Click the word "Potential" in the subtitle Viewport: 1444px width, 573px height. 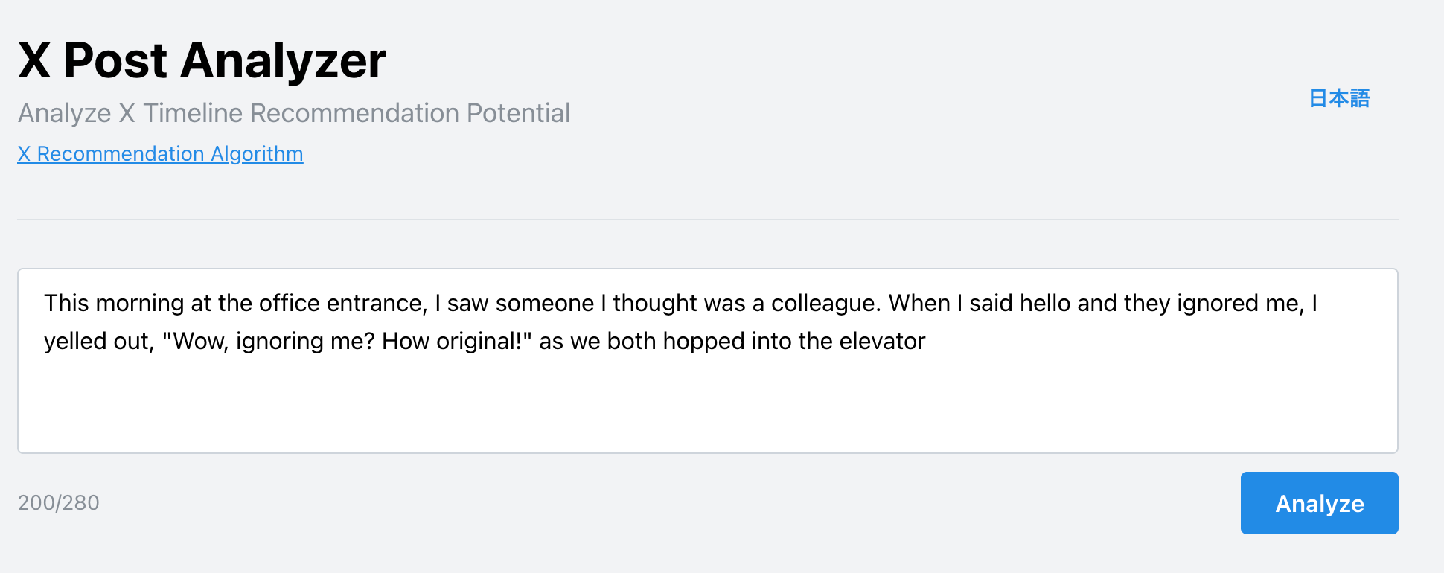click(x=518, y=113)
